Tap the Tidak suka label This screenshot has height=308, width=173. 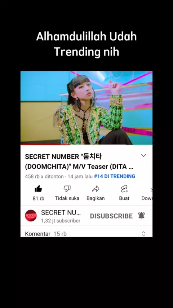click(67, 198)
